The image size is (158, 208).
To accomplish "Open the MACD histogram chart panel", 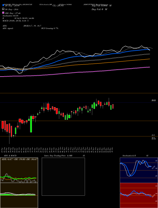I will pos(19,195).
